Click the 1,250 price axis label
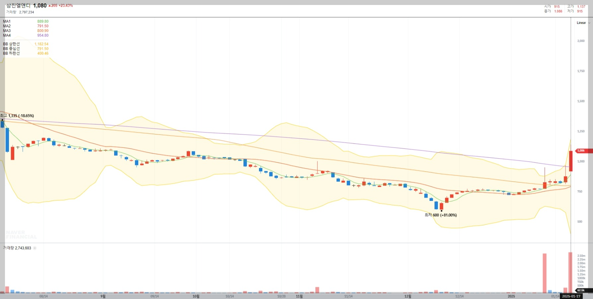593x299 pixels. [581, 131]
